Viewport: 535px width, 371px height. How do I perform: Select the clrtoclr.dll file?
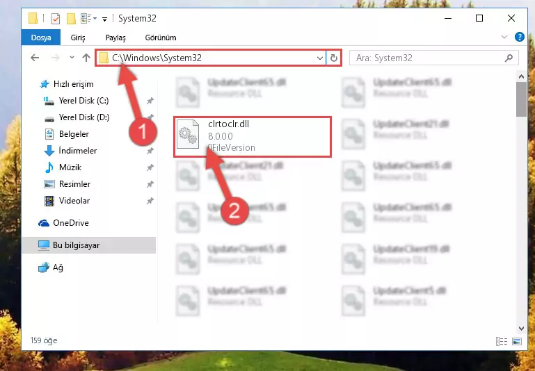[253, 137]
